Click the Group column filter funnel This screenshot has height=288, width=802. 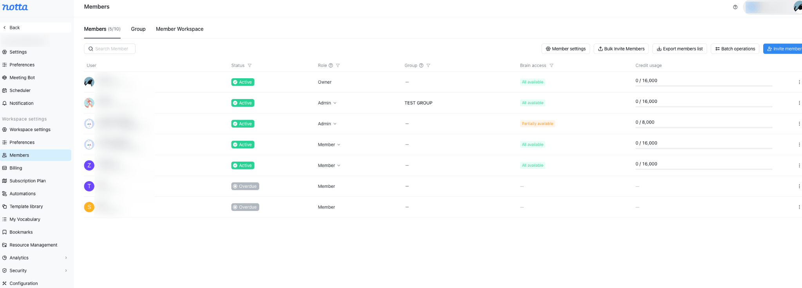coord(428,65)
